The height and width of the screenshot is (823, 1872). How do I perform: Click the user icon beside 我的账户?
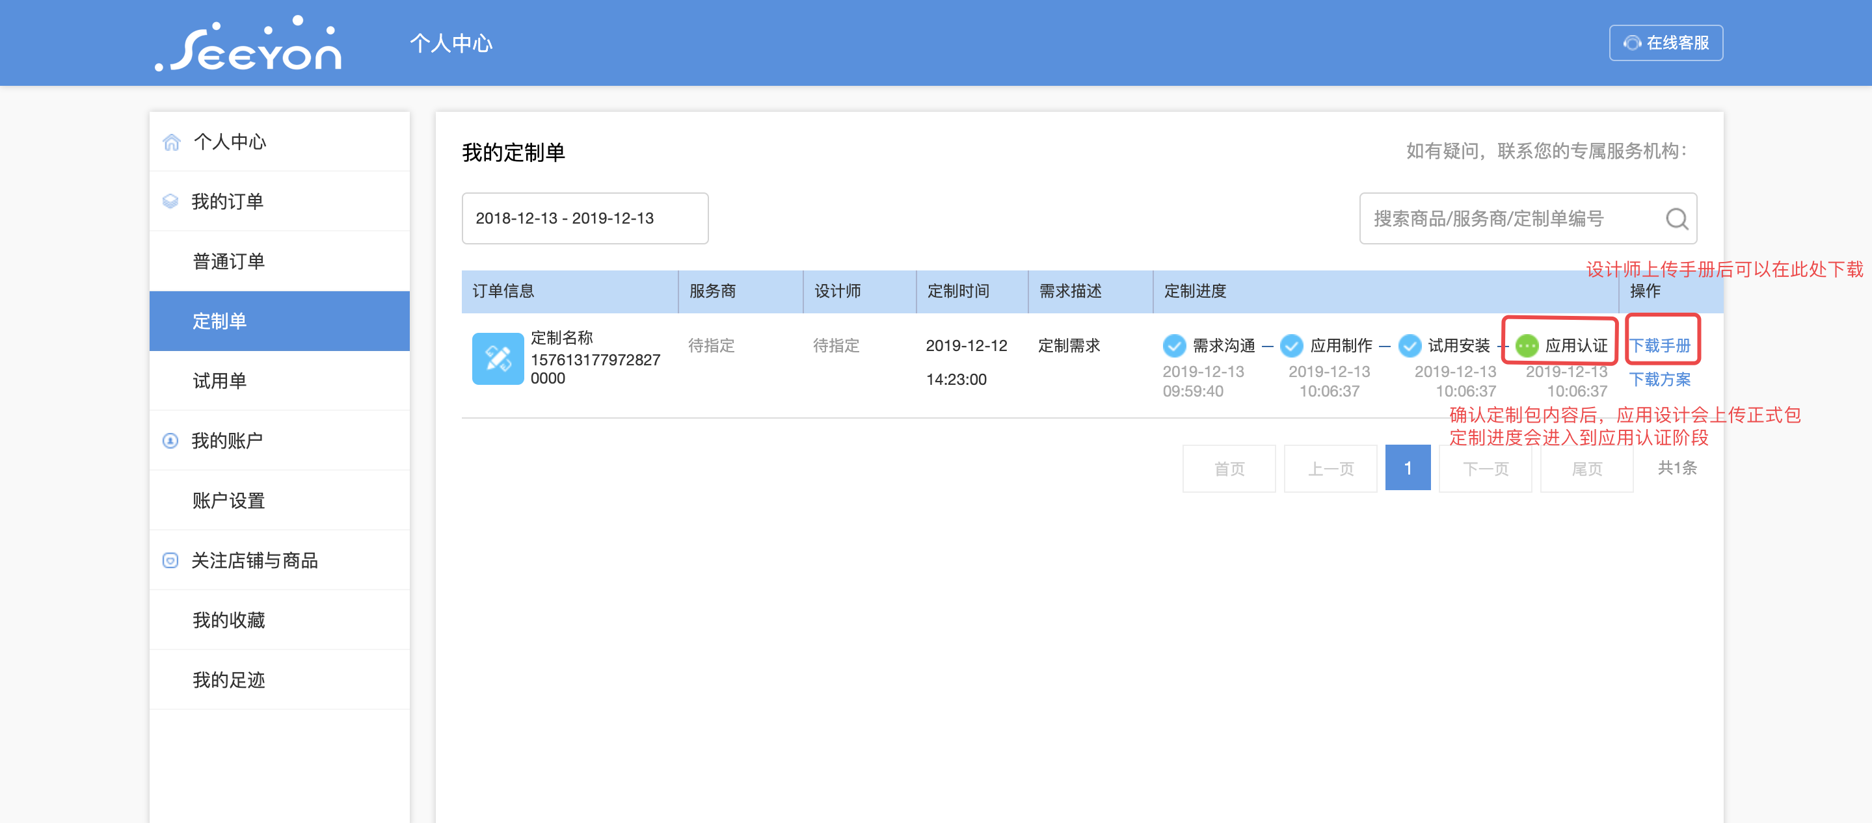(x=171, y=440)
